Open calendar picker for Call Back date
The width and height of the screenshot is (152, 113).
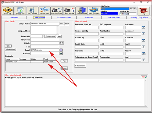[x=143, y=41]
